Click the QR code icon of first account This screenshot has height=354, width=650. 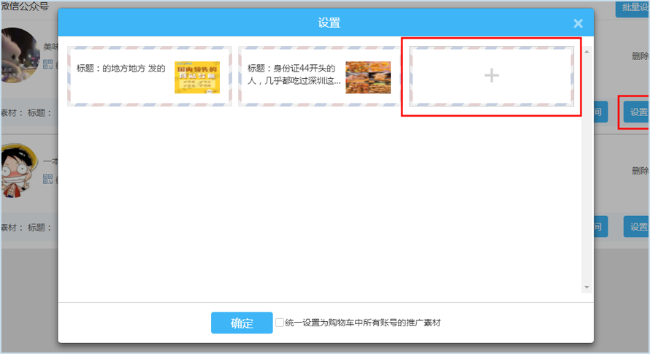tap(49, 64)
